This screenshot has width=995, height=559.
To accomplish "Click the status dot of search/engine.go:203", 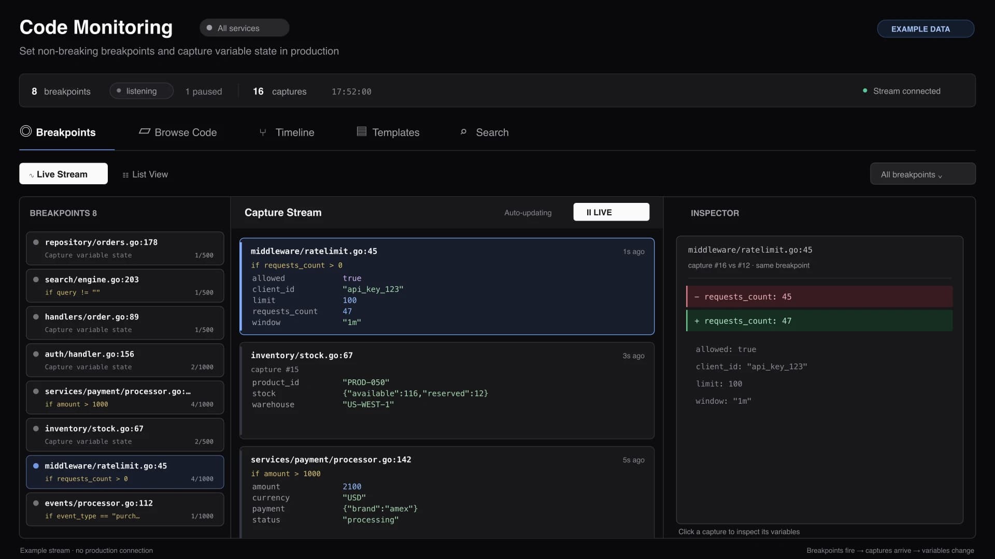I will tap(36, 279).
